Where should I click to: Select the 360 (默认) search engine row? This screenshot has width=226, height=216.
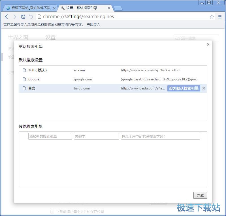point(113,70)
